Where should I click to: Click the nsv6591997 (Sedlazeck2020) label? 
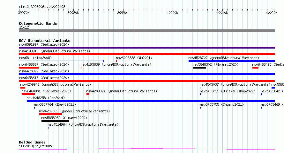44,44
